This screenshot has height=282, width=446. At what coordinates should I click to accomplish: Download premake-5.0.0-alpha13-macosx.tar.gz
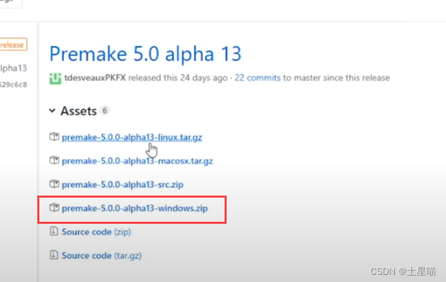pyautogui.click(x=138, y=161)
